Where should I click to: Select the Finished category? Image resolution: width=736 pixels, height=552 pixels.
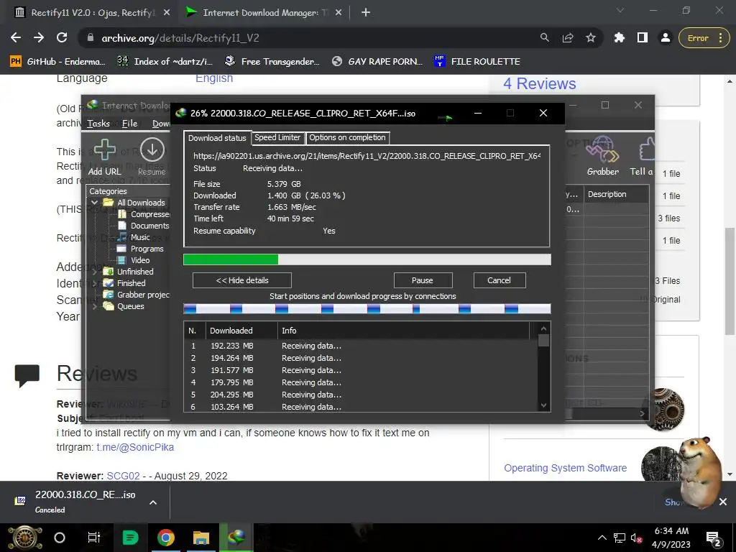coord(125,283)
